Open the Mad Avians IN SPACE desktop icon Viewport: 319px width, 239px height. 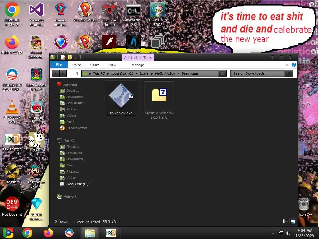coord(36,80)
